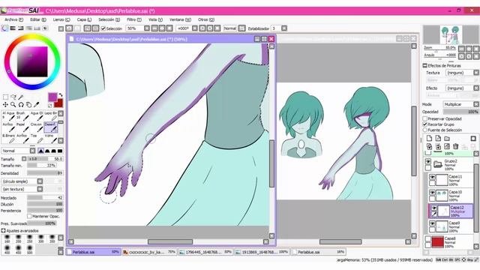The height and width of the screenshot is (270, 480).
Task: Click the navigator preview thumbnail
Action: [450, 34]
